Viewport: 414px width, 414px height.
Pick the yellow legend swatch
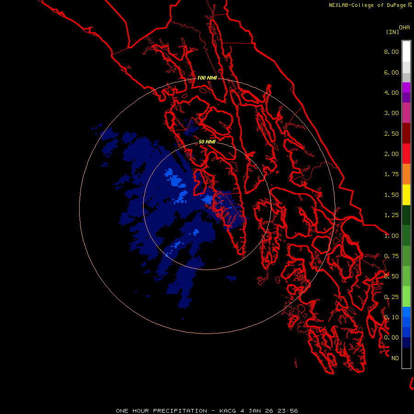click(x=406, y=195)
